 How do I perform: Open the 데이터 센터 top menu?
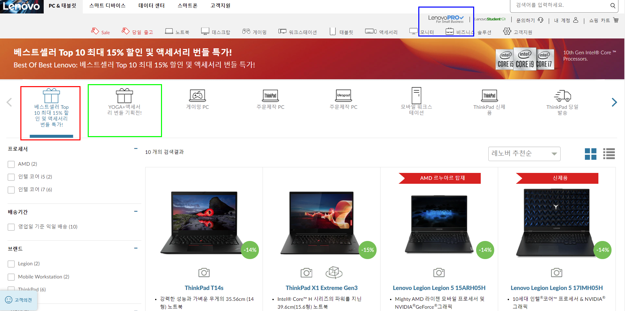tap(151, 6)
